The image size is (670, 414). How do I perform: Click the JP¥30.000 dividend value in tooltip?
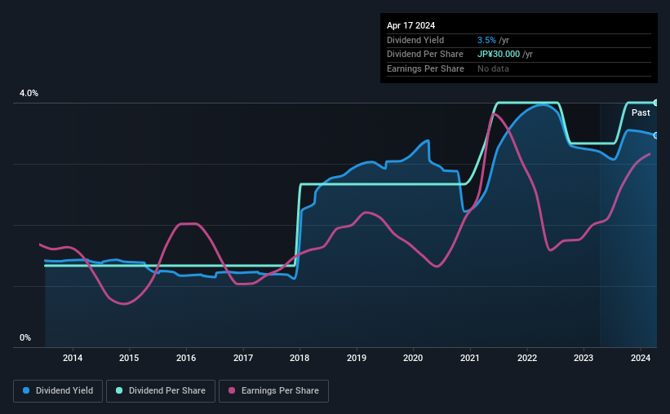click(499, 55)
